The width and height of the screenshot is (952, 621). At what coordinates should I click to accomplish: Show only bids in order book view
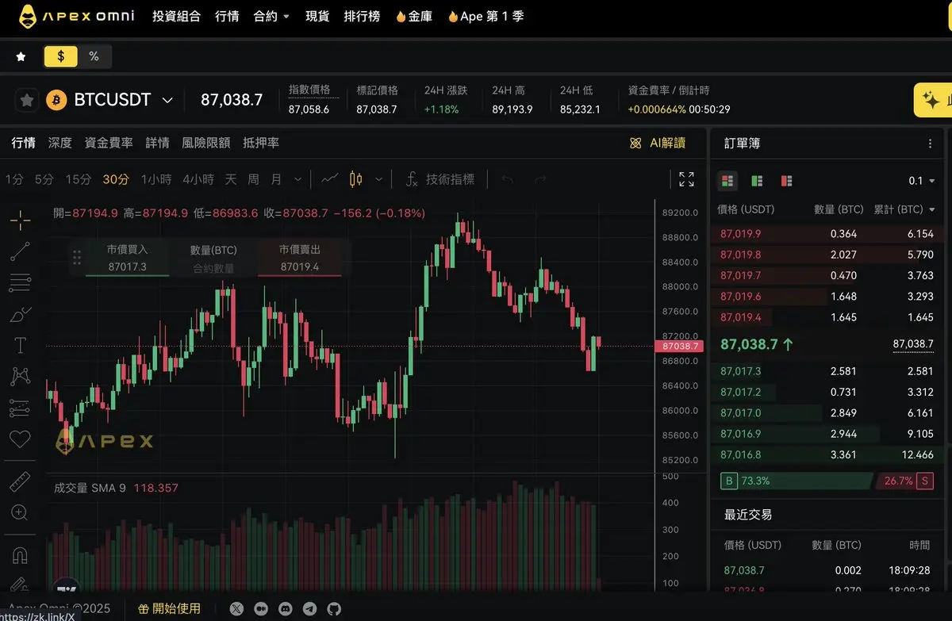(757, 181)
